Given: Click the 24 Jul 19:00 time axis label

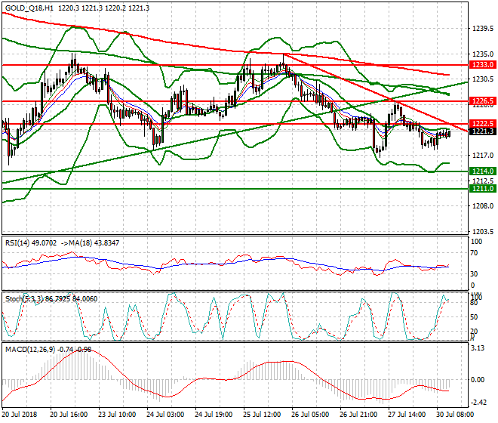Looking at the screenshot, I should pos(214,415).
